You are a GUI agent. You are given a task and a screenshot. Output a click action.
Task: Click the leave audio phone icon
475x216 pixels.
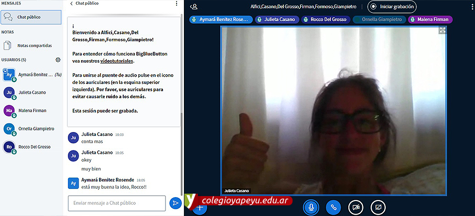click(333, 208)
